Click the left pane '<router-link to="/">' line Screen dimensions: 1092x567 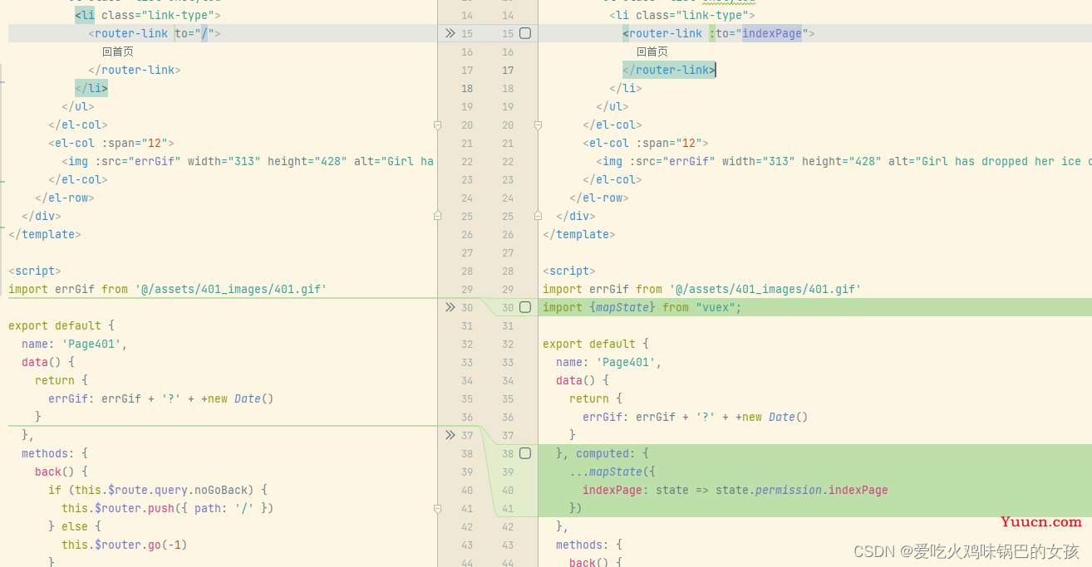pyautogui.click(x=155, y=33)
